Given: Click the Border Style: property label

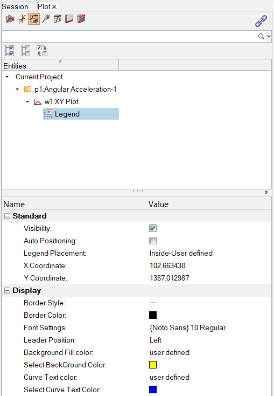Looking at the screenshot, I should tap(44, 303).
